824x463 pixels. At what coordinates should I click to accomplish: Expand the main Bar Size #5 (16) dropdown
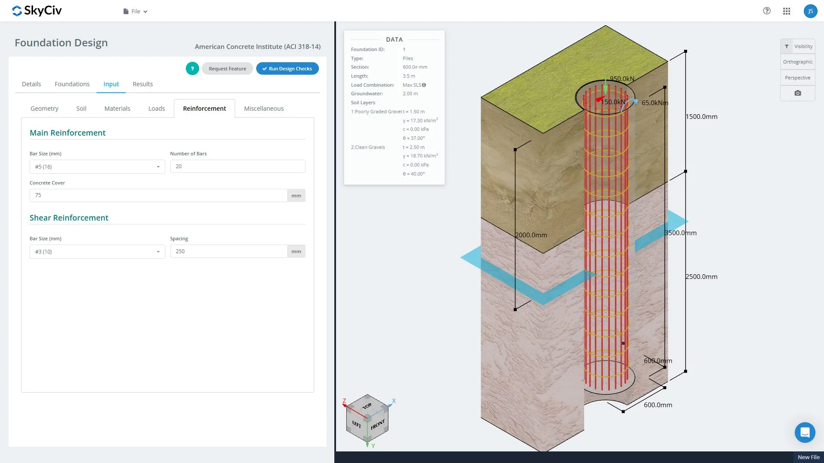click(x=97, y=166)
